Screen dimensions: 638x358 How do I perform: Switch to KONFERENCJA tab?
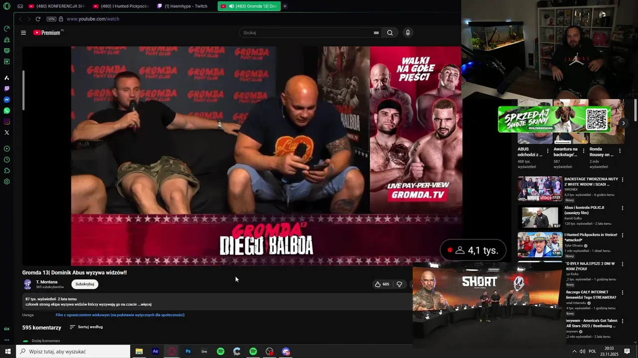click(x=56, y=6)
